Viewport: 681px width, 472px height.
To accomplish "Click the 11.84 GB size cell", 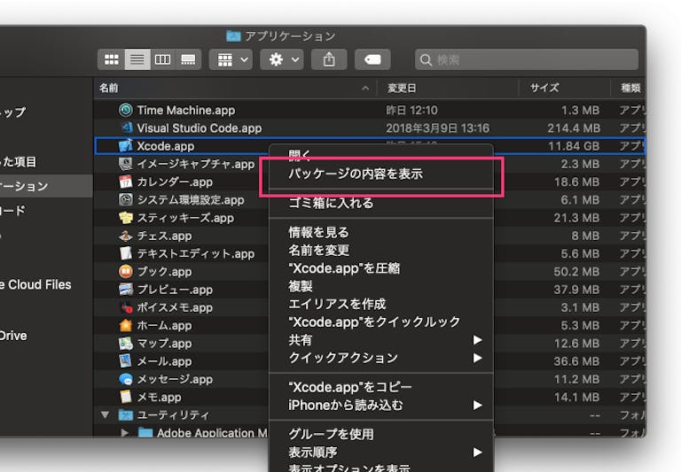I will [x=574, y=146].
